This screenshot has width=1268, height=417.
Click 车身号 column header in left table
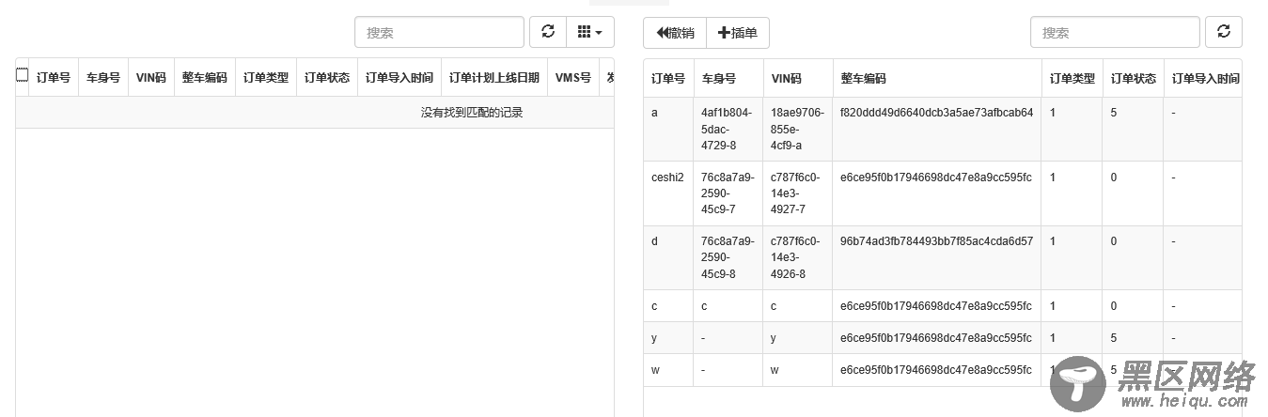pos(103,78)
